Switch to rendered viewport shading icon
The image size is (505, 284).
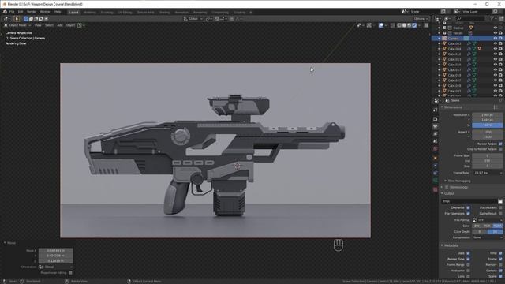(414, 25)
